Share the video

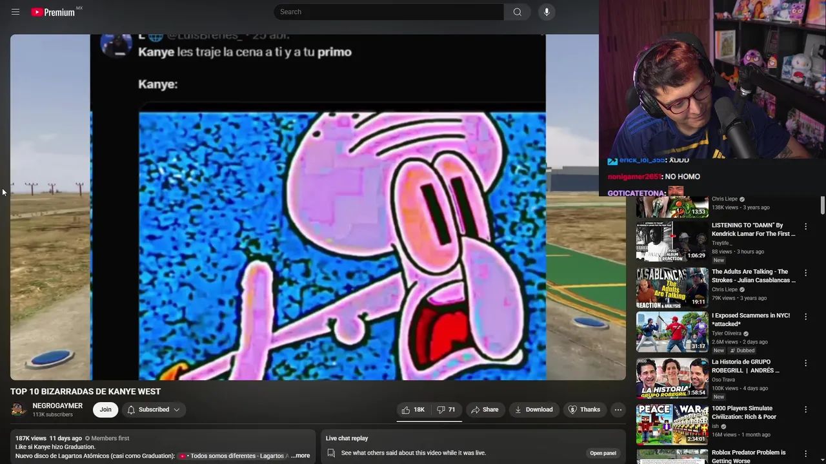tap(485, 409)
